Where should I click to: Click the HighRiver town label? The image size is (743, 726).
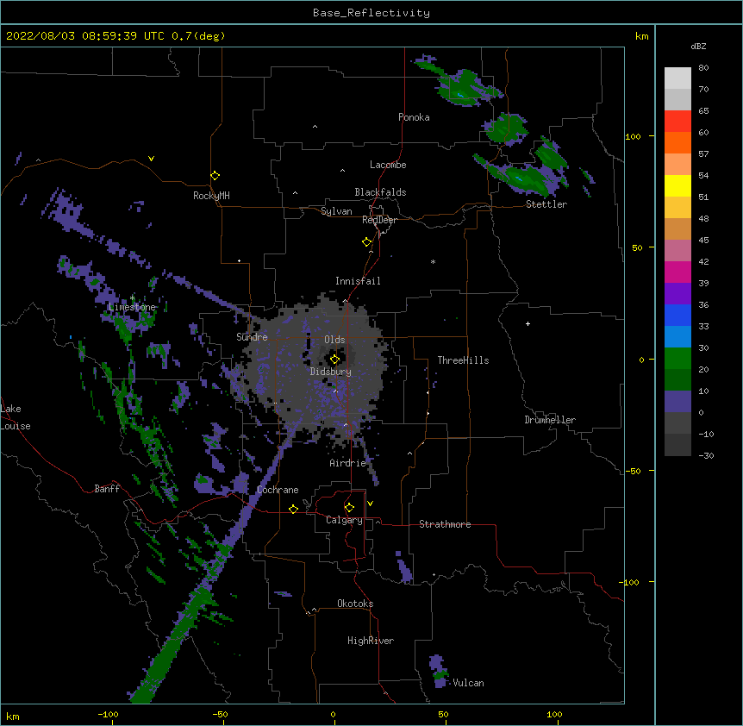(x=371, y=641)
